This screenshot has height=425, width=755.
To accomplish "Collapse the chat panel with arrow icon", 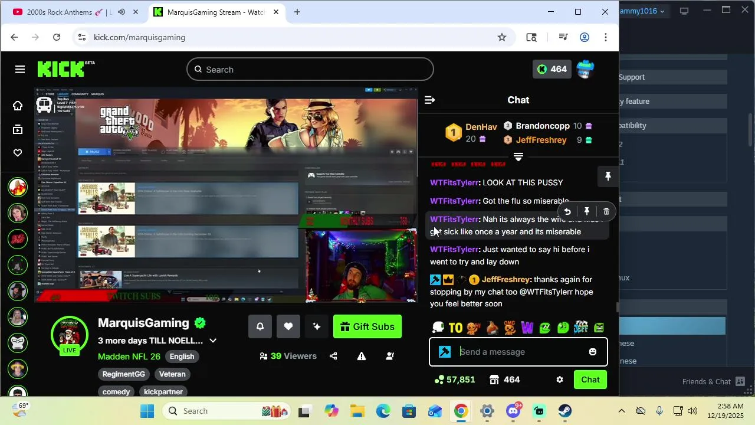I will (x=429, y=100).
